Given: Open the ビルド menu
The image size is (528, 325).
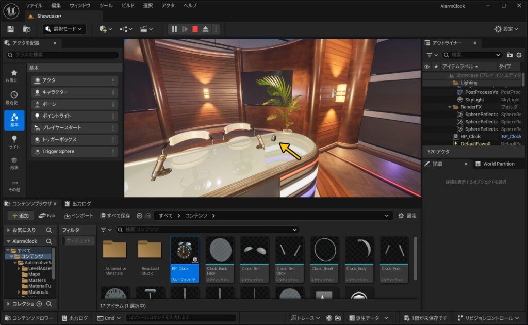Looking at the screenshot, I should pyautogui.click(x=128, y=5).
